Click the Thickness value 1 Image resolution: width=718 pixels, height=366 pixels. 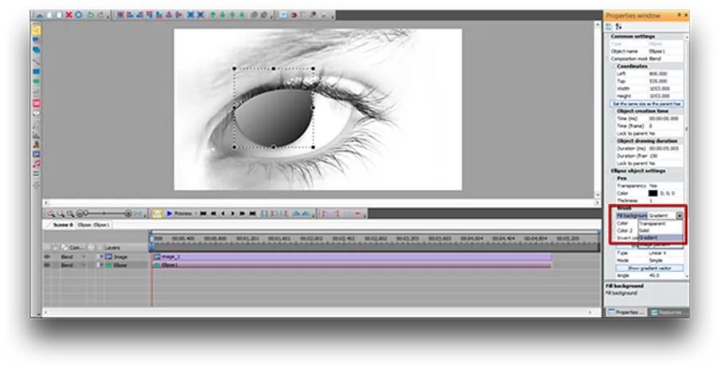point(651,201)
